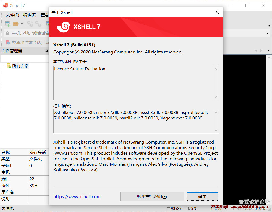Screen dimensions: 272x212
Task: Click the host/IP address input field
Action: (x=30, y=33)
